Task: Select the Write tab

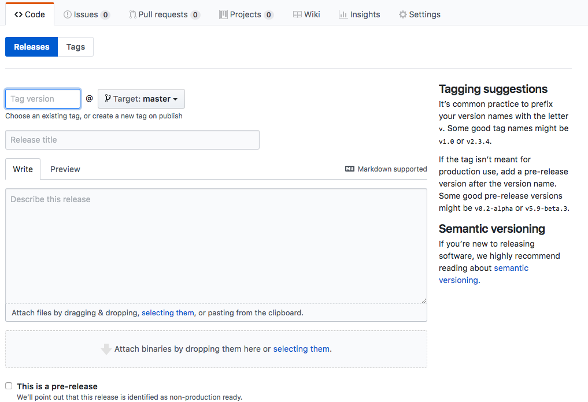Action: [23, 169]
